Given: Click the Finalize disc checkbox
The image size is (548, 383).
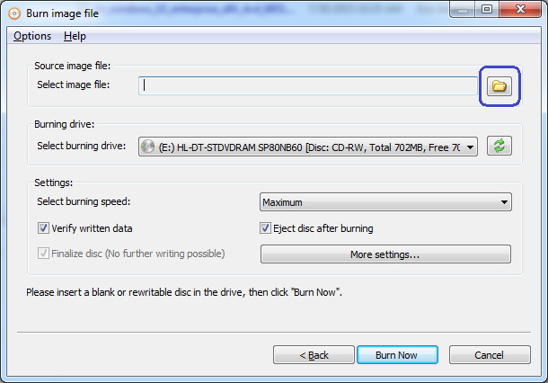Looking at the screenshot, I should (x=43, y=254).
